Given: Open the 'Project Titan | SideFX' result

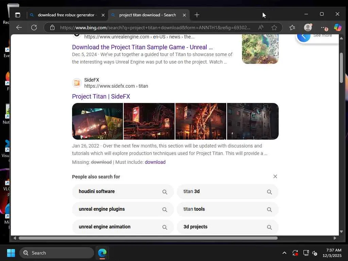Looking at the screenshot, I should (x=101, y=96).
